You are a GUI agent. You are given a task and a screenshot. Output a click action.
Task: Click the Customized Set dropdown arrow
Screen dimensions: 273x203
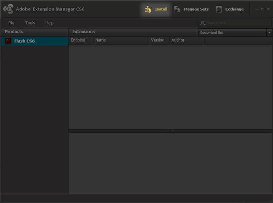coord(269,32)
